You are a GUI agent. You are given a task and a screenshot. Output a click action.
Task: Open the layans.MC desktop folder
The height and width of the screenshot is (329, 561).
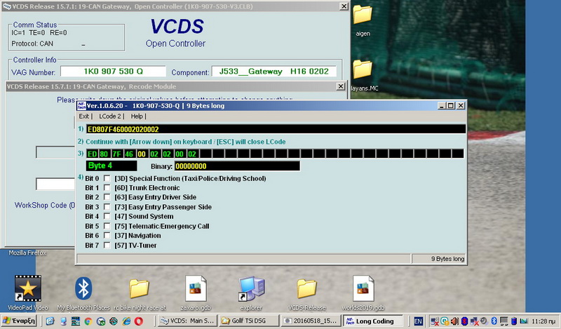click(x=363, y=69)
